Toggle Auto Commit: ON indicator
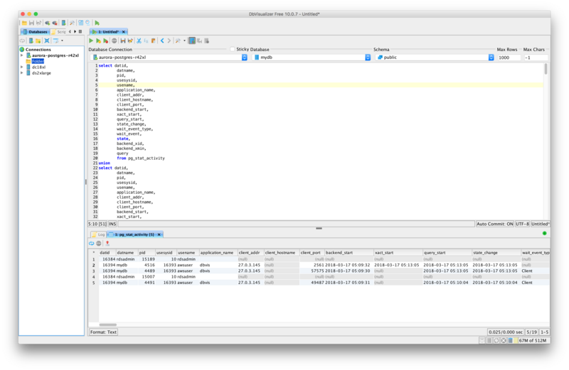569x370 pixels. pos(494,224)
